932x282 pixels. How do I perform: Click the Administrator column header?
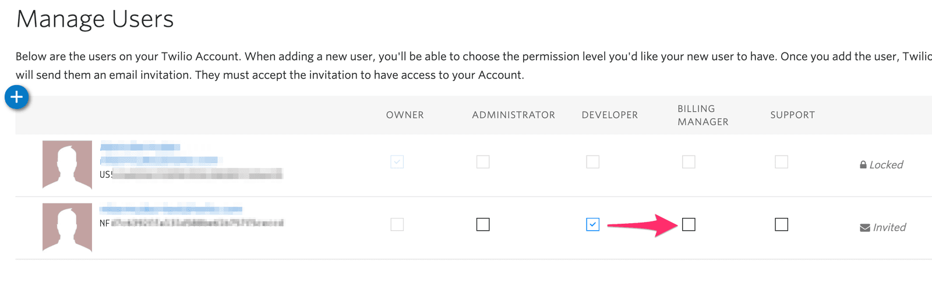click(x=513, y=115)
